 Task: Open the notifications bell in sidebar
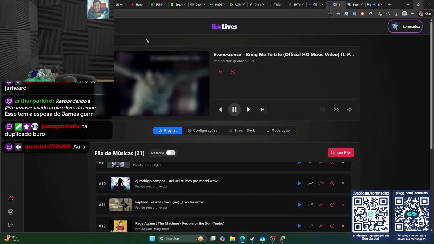coord(11,199)
